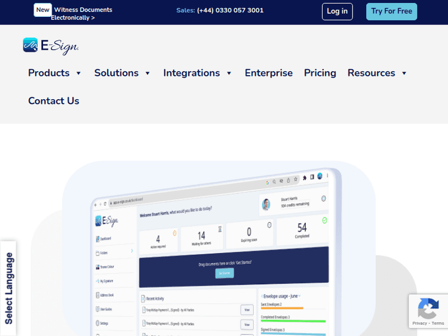Open the Enterprise menu item
This screenshot has height=336, width=448.
[268, 73]
